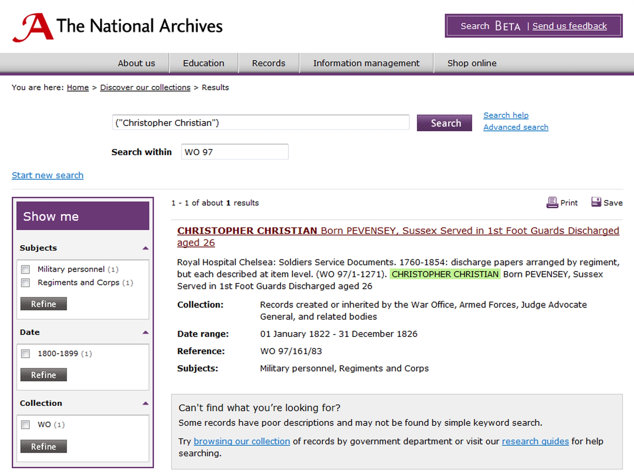634x474 pixels.
Task: Click the Print text label
Action: click(x=569, y=203)
